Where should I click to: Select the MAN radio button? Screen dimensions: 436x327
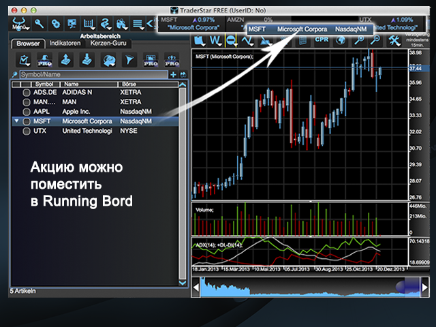coord(27,102)
